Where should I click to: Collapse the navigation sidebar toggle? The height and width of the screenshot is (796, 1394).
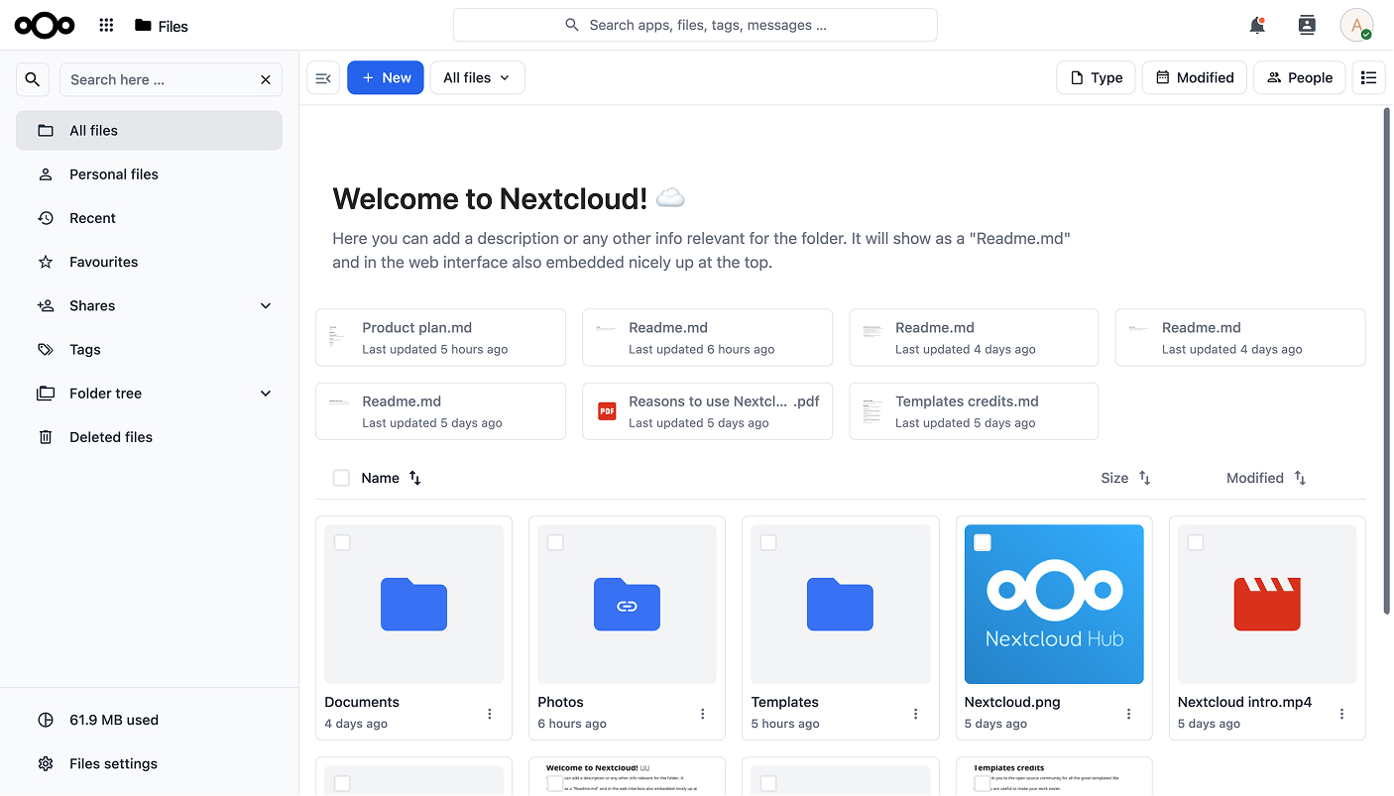[323, 77]
